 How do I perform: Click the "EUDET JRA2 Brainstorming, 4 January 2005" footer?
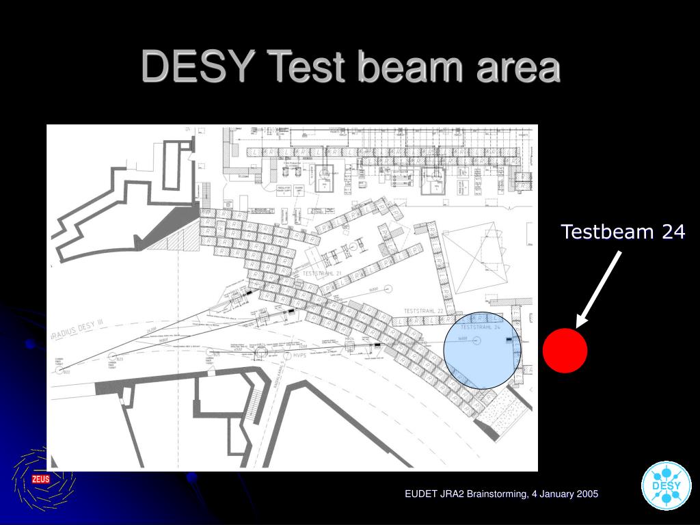(x=501, y=494)
